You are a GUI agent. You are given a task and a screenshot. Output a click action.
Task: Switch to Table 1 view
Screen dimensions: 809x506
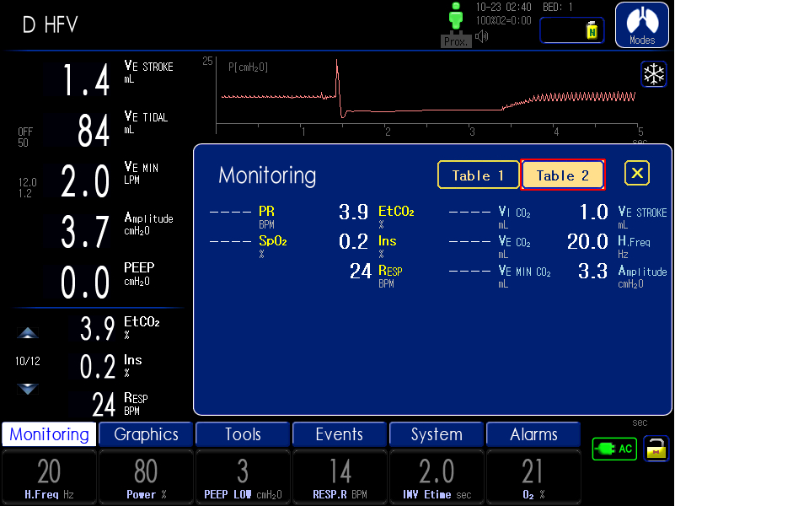(478, 175)
